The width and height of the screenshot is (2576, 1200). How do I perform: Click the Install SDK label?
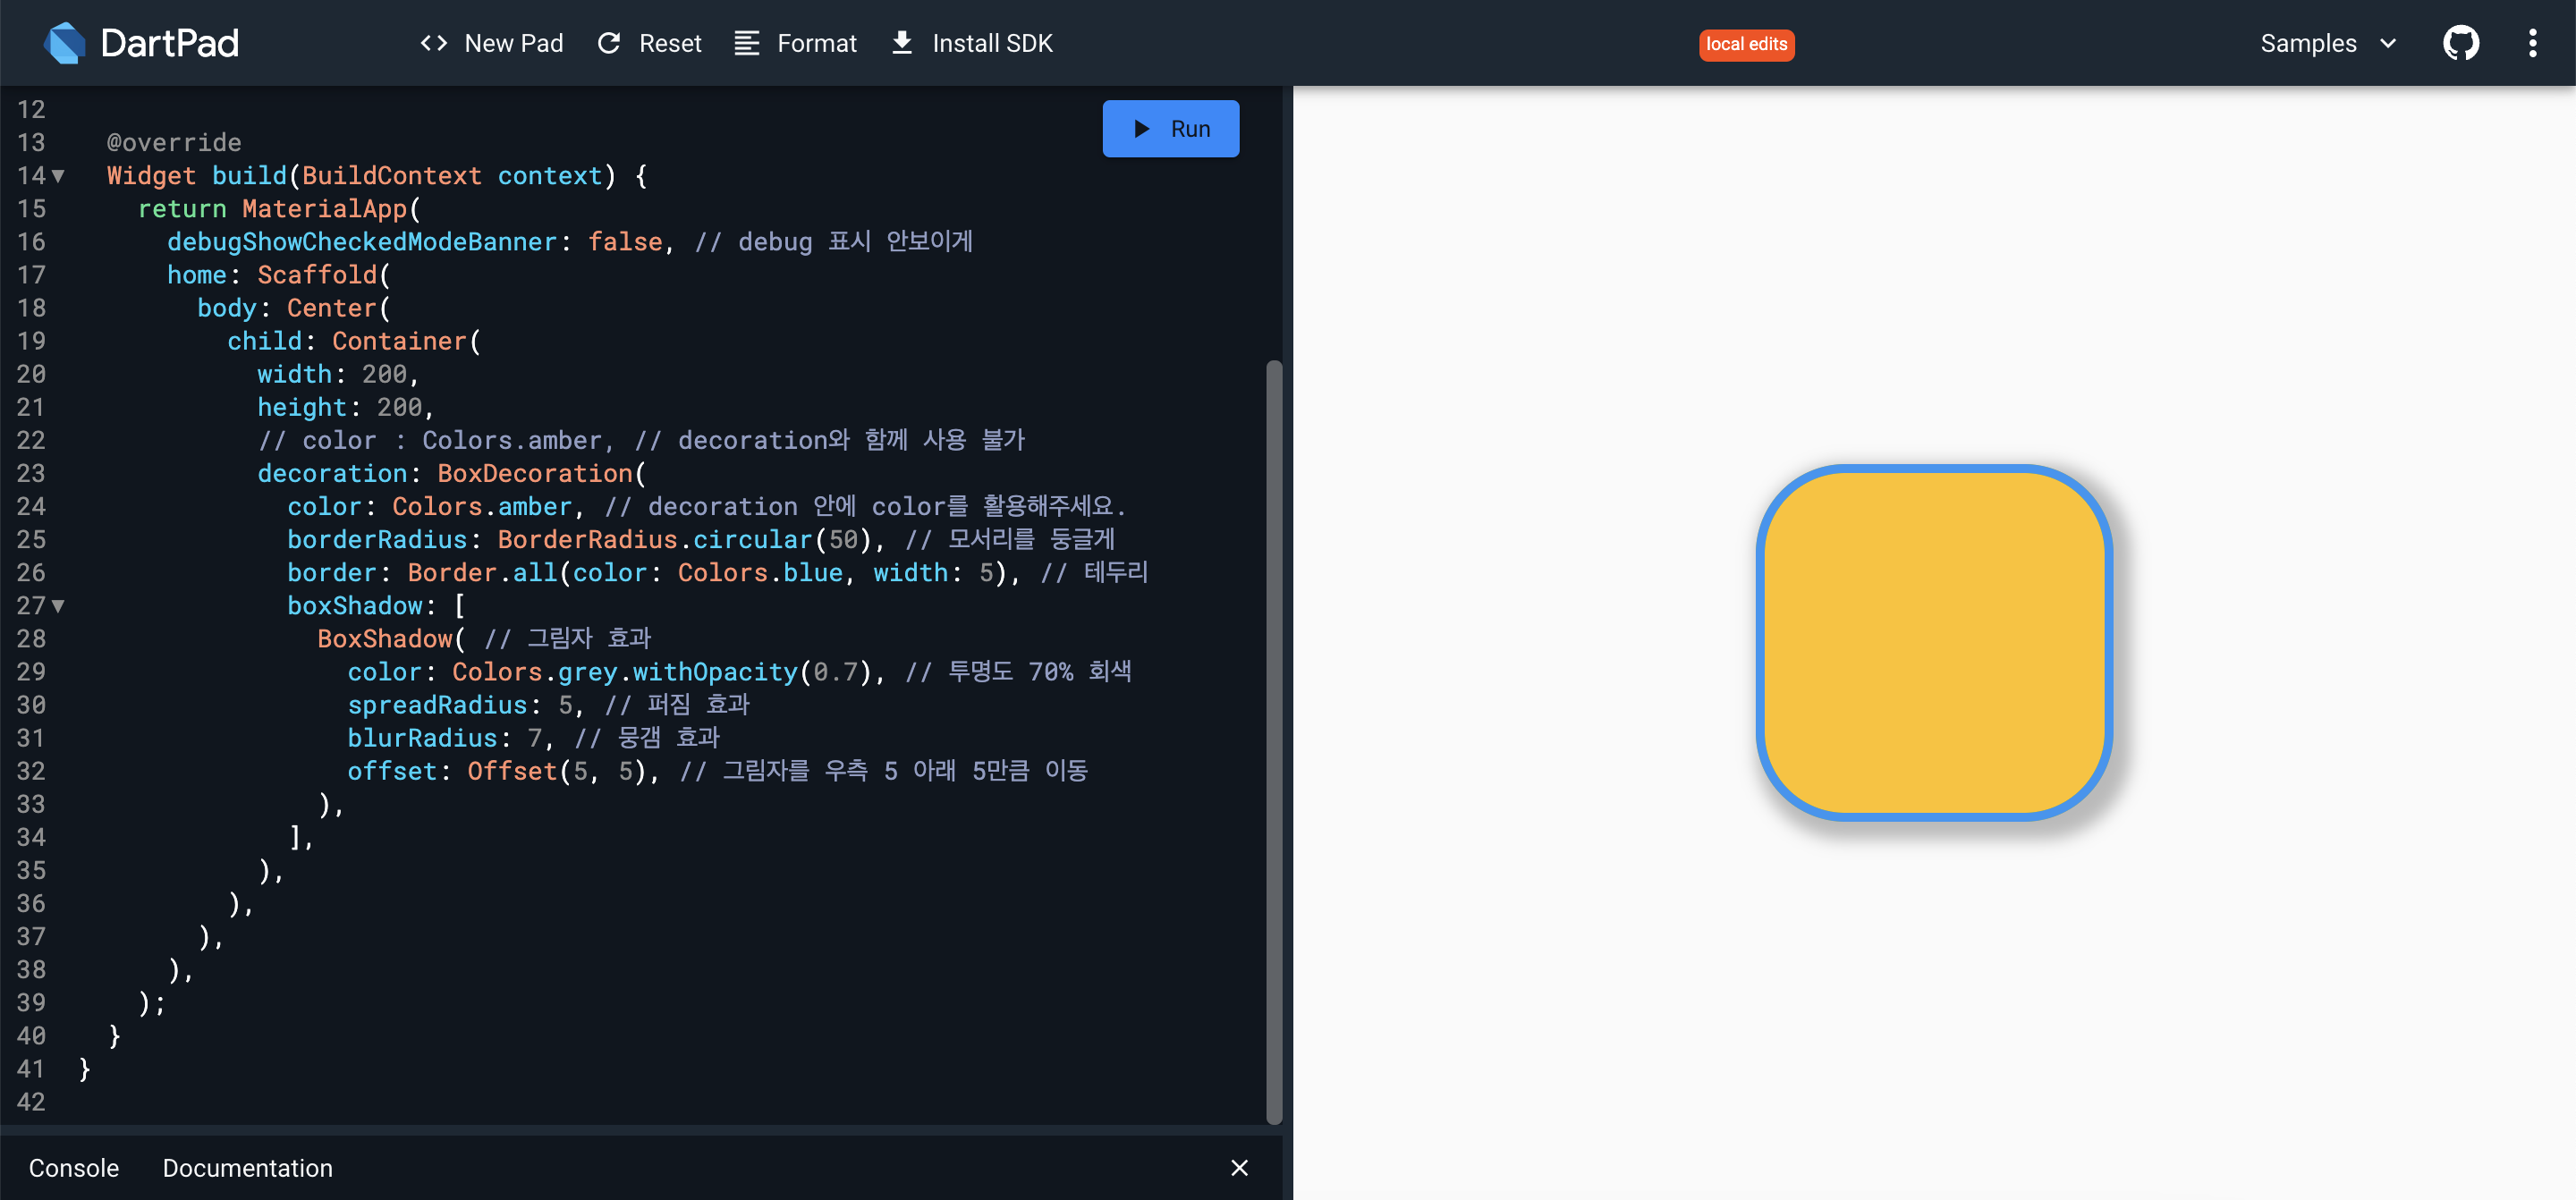point(992,43)
